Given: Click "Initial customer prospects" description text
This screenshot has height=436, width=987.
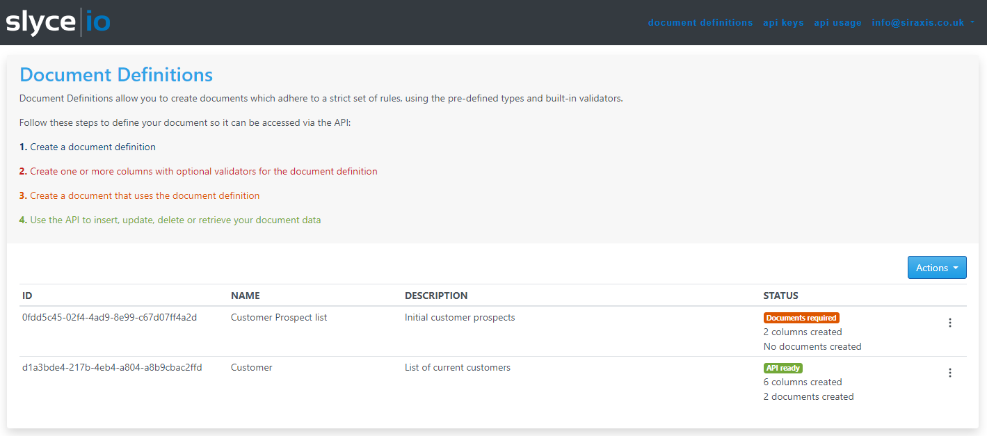Looking at the screenshot, I should [460, 317].
